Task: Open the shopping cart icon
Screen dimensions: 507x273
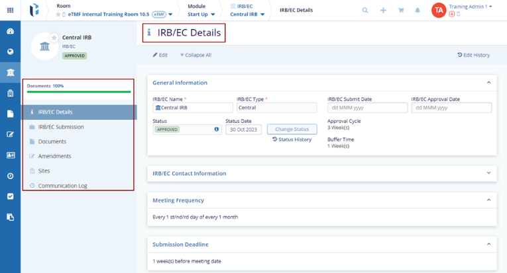Action: (x=400, y=11)
